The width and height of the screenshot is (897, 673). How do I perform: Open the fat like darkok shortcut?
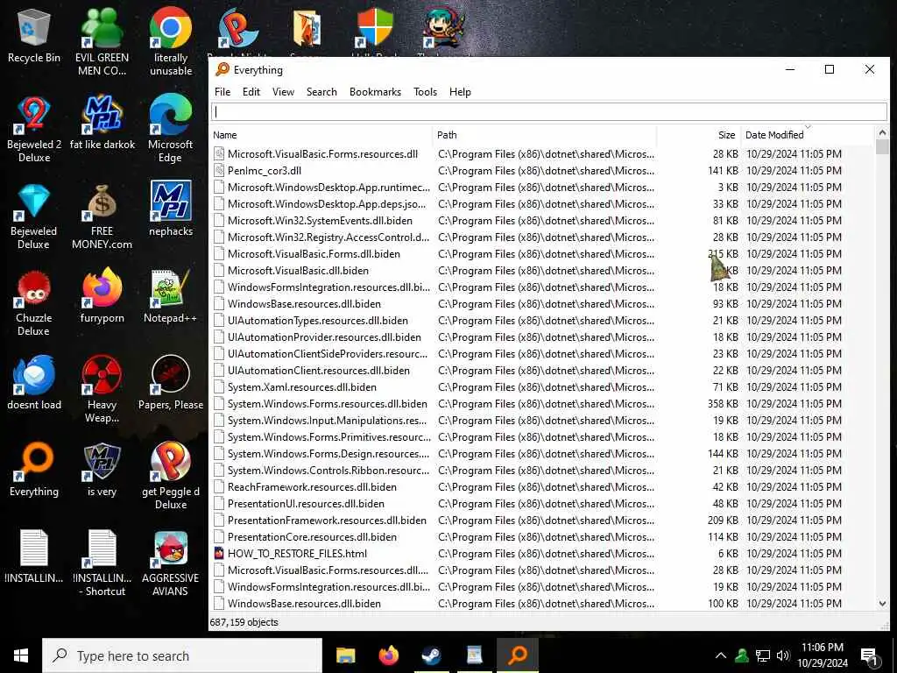[102, 123]
